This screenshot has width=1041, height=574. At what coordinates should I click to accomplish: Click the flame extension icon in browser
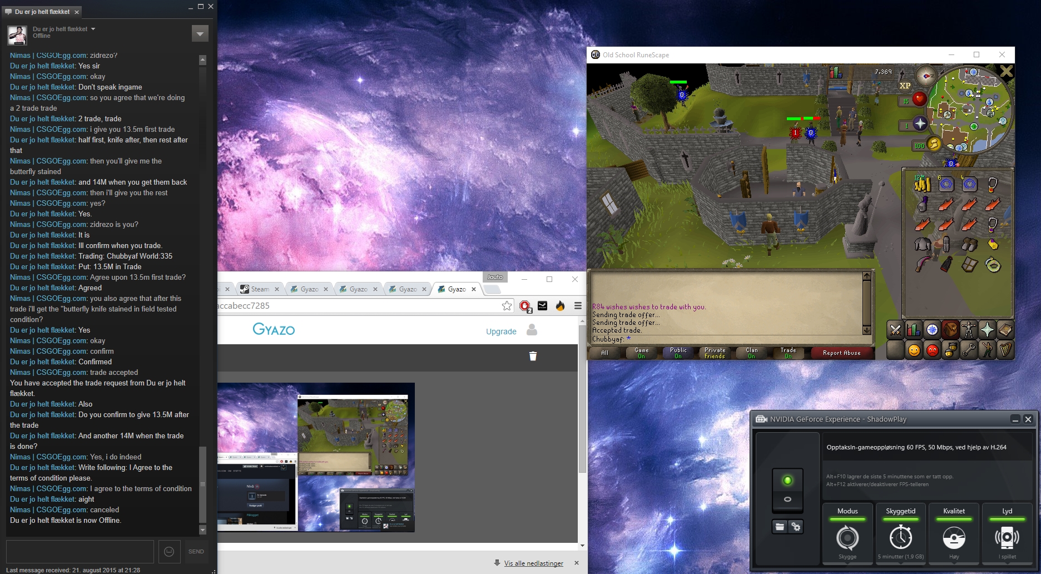coord(560,305)
